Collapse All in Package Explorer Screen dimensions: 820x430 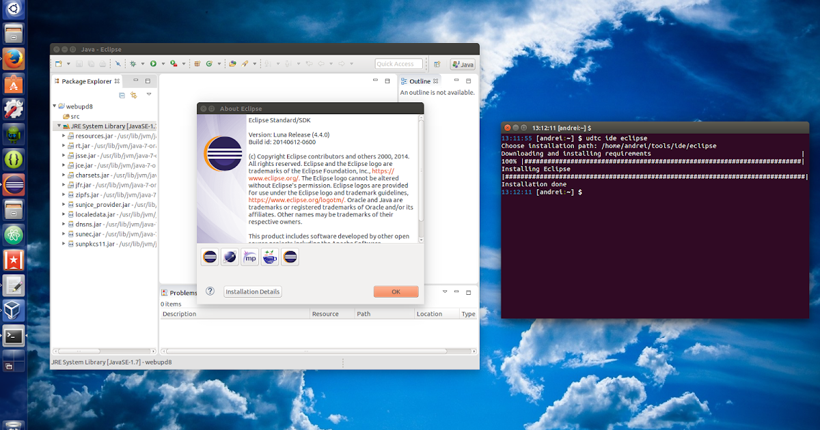(x=122, y=95)
